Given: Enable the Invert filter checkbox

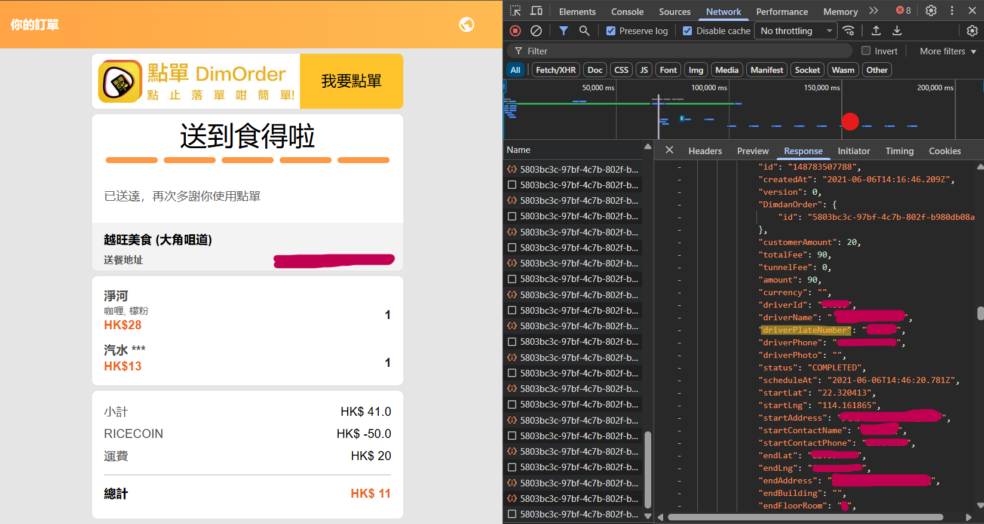Looking at the screenshot, I should 866,51.
